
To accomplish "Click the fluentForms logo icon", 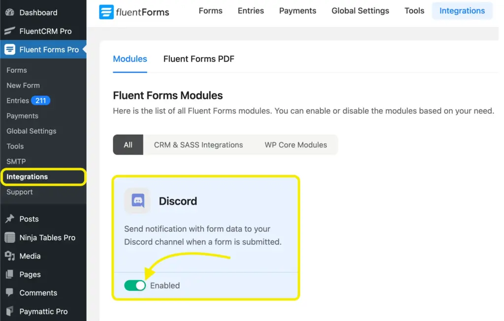I will pos(106,11).
